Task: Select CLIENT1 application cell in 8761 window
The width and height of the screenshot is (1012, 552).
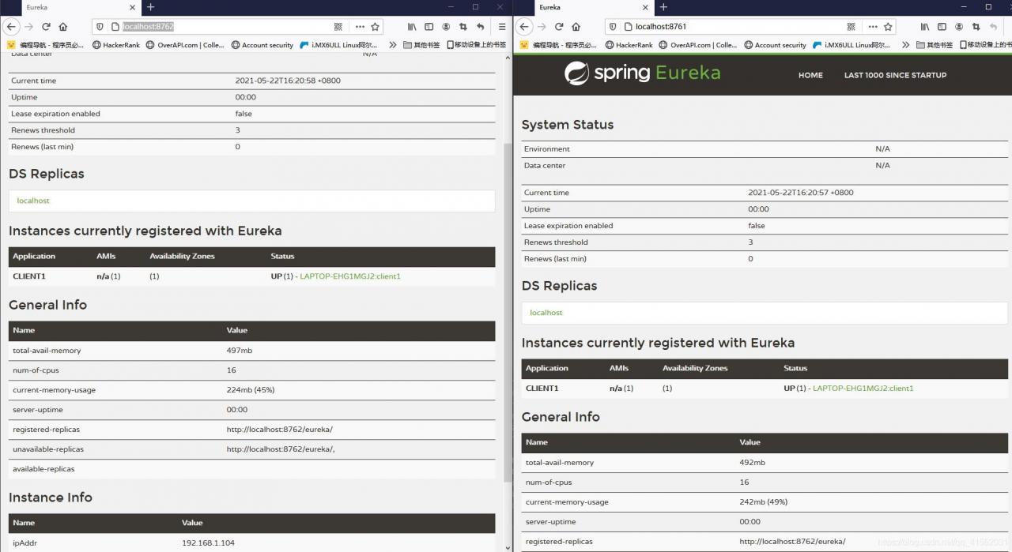Action: tap(542, 389)
